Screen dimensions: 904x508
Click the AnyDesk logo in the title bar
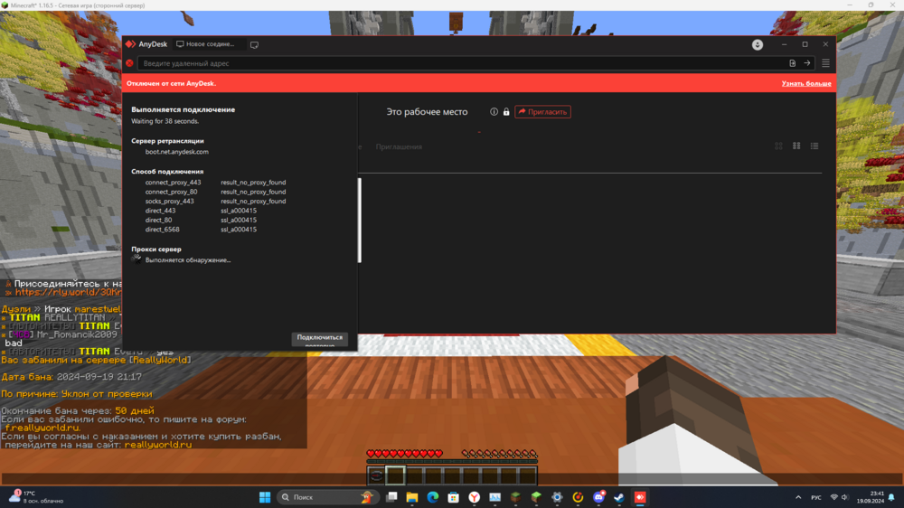[x=130, y=43]
